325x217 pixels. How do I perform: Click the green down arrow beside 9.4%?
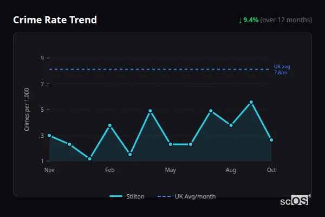click(240, 21)
